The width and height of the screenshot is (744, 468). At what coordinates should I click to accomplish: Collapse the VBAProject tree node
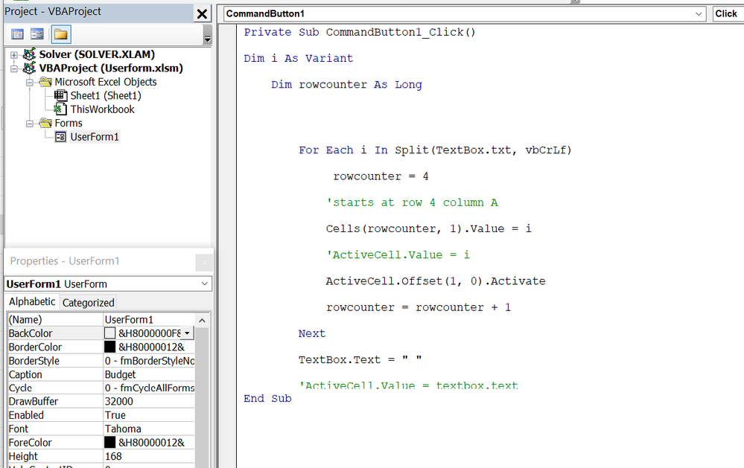tap(13, 67)
